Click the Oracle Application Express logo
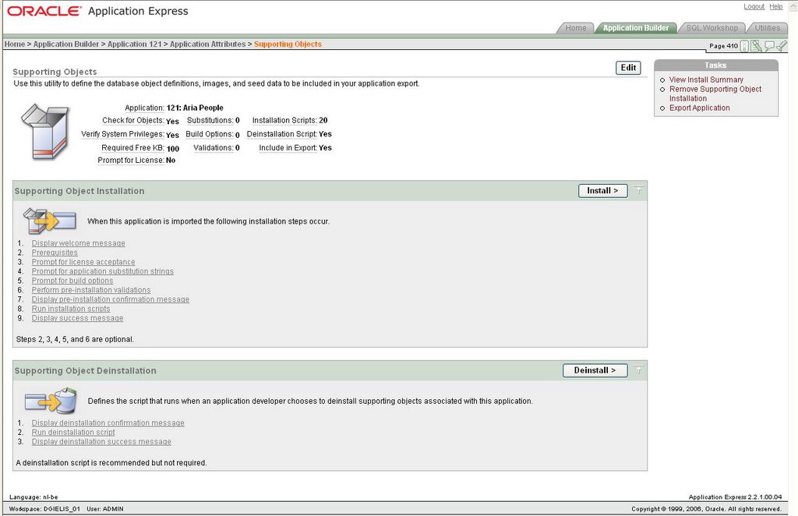The width and height of the screenshot is (798, 516). pyautogui.click(x=97, y=12)
